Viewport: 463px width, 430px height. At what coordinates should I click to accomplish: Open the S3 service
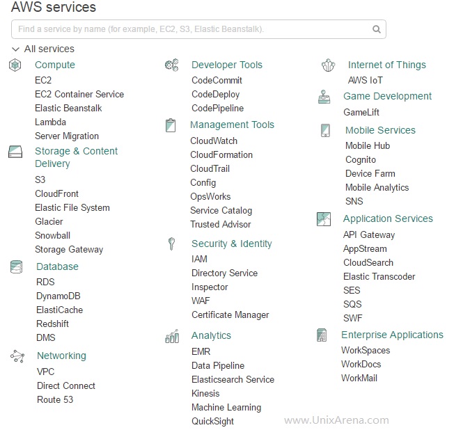[x=40, y=180]
